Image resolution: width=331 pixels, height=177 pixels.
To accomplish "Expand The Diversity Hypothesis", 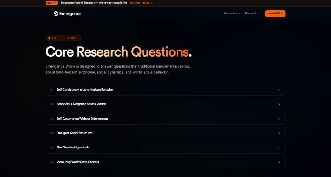I will [x=165, y=148].
